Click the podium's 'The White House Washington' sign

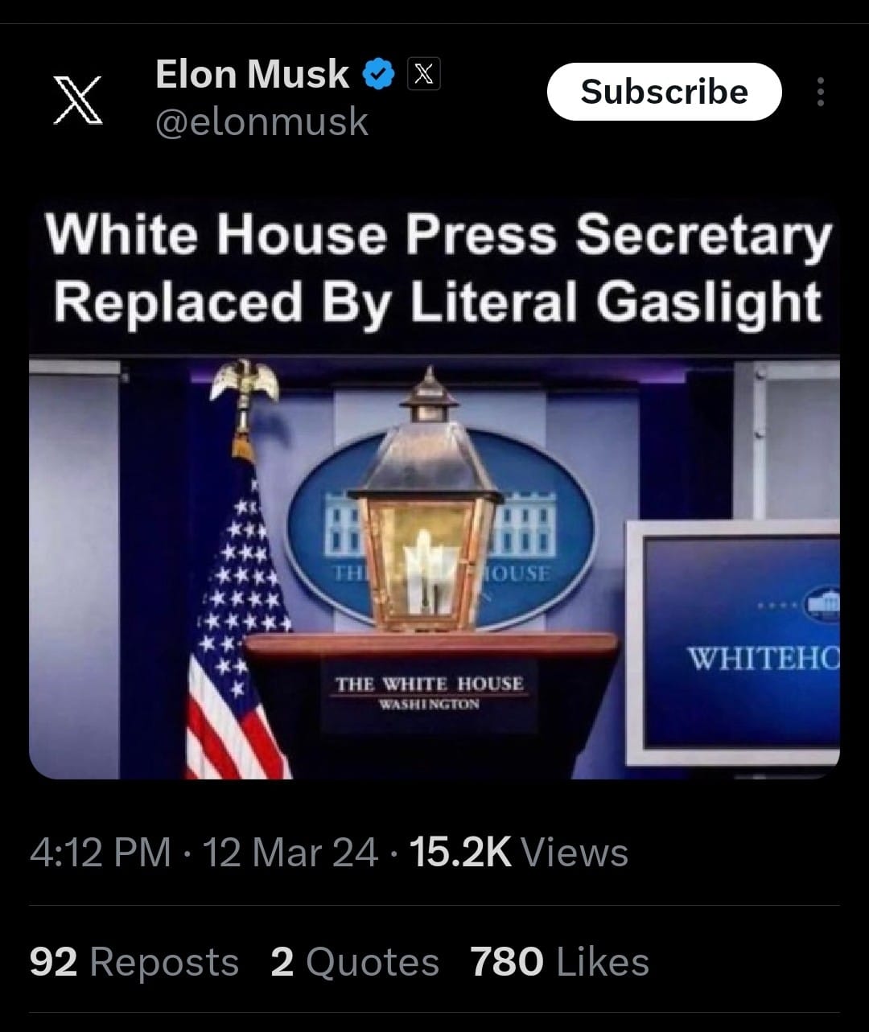pyautogui.click(x=429, y=692)
